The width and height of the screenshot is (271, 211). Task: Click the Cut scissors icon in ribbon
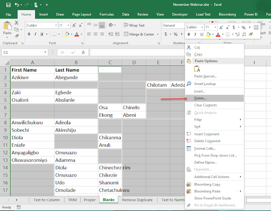tap(17, 23)
